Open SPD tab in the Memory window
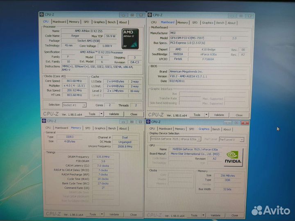 pos(88,128)
